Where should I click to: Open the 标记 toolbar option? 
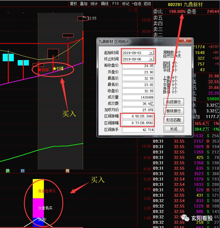coord(126,4)
